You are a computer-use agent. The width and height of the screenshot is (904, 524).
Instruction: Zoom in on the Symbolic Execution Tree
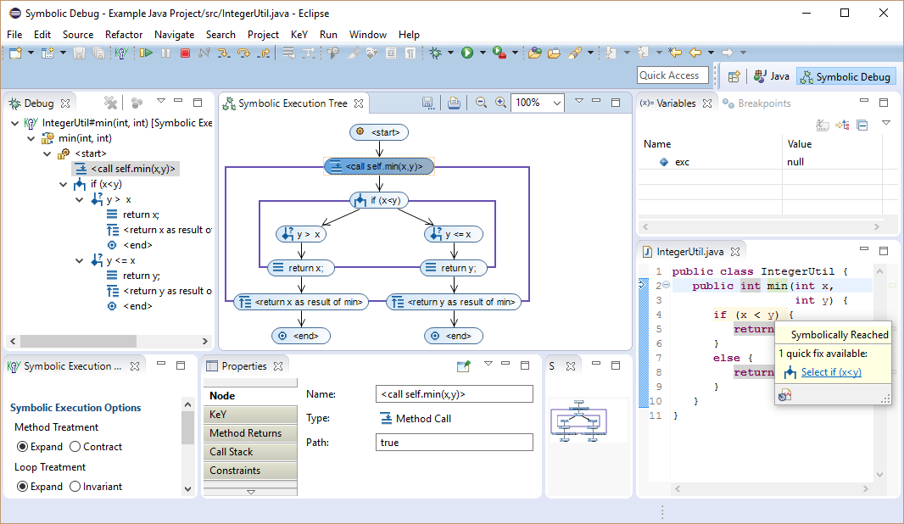tap(500, 103)
